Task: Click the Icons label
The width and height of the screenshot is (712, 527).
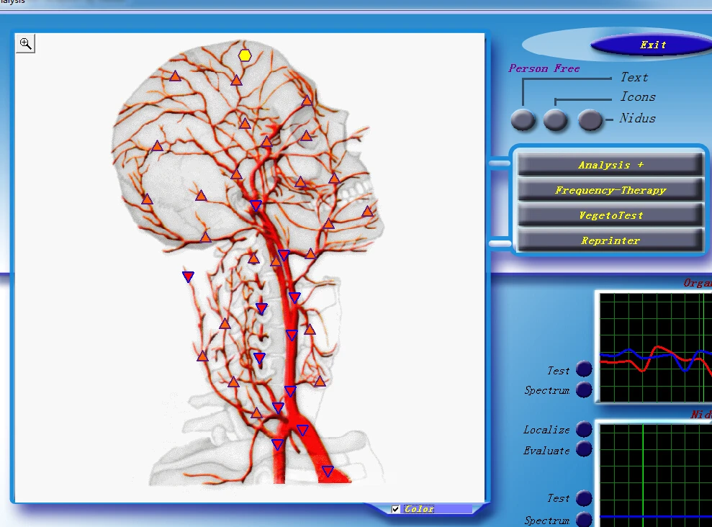Action: point(638,96)
